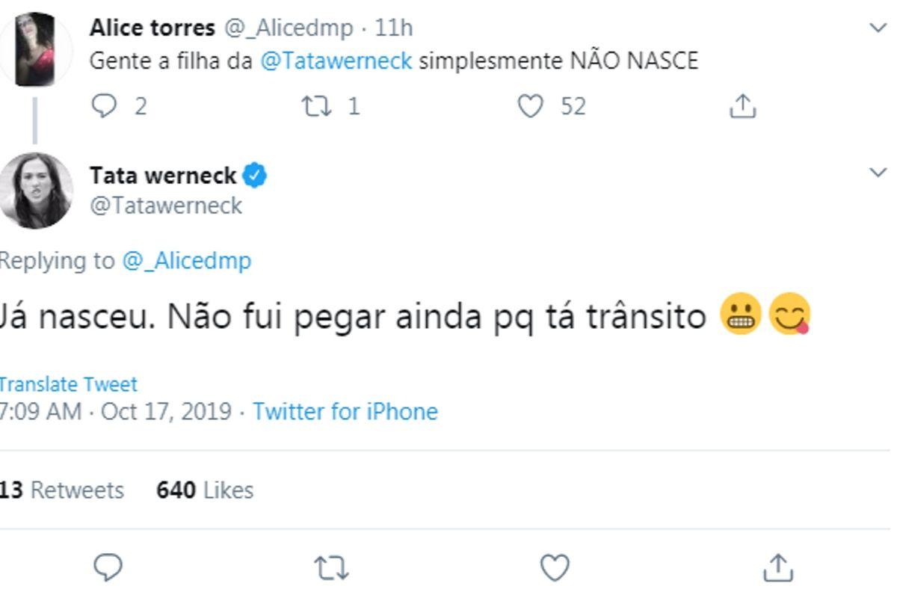Screen dimensions: 897x598
Task: Open Alice torres' profile picture
Action: (x=39, y=46)
